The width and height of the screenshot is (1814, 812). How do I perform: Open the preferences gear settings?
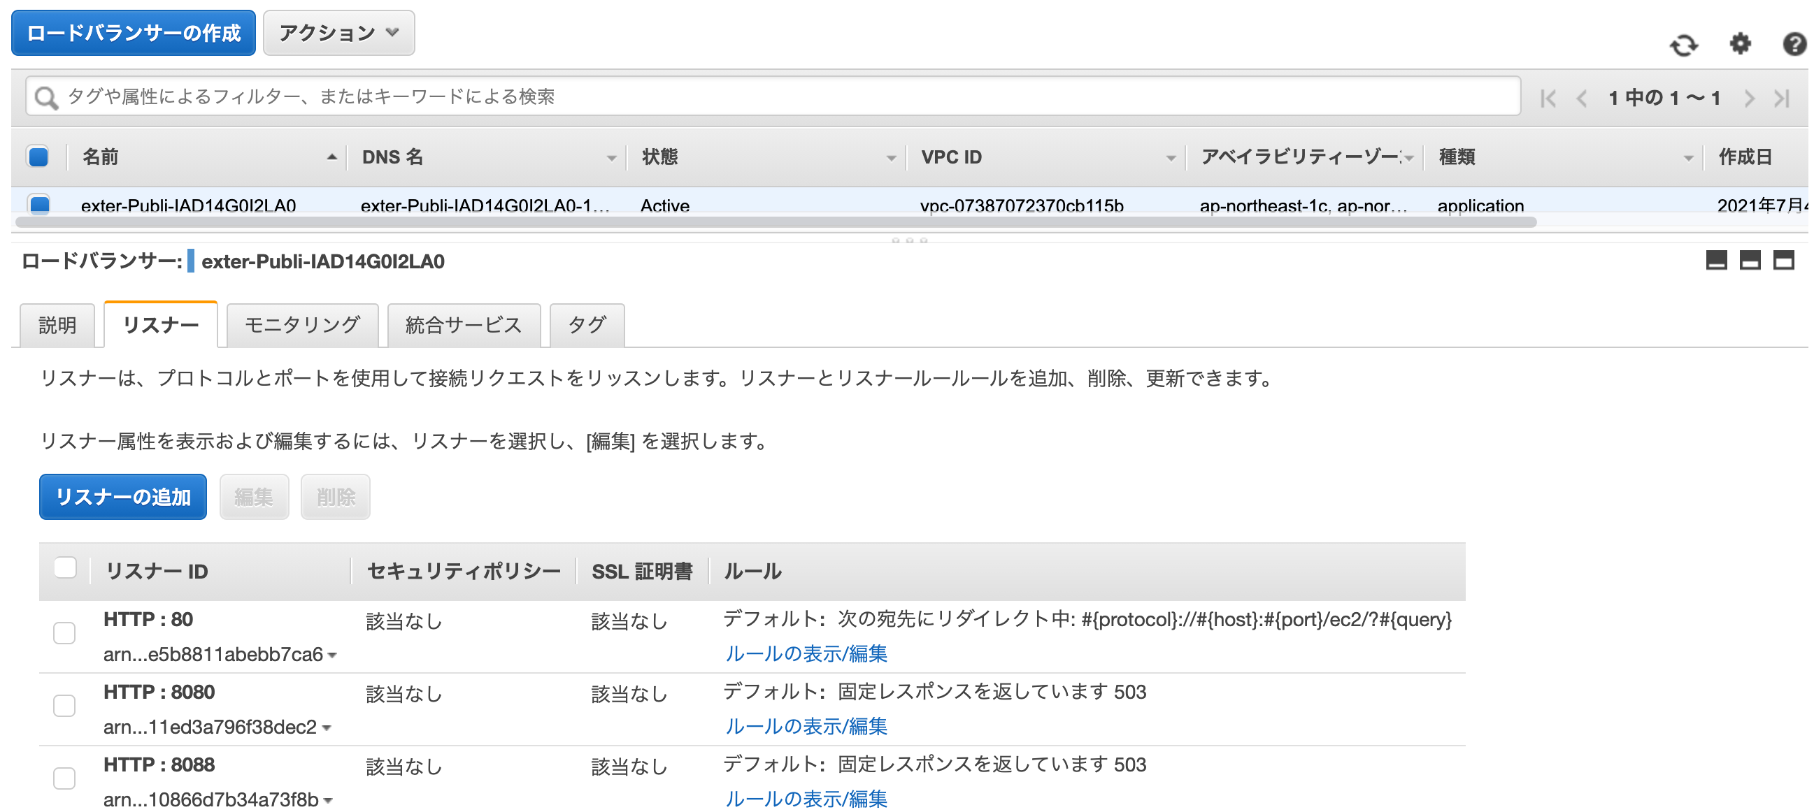(x=1740, y=44)
